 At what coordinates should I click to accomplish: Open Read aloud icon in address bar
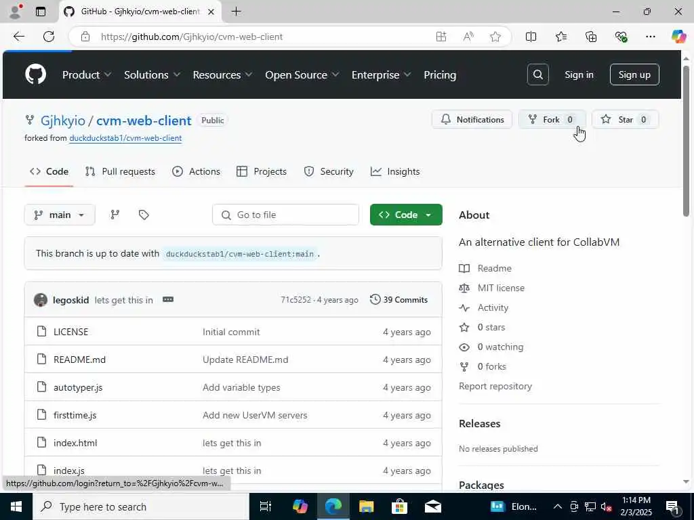[x=468, y=37]
